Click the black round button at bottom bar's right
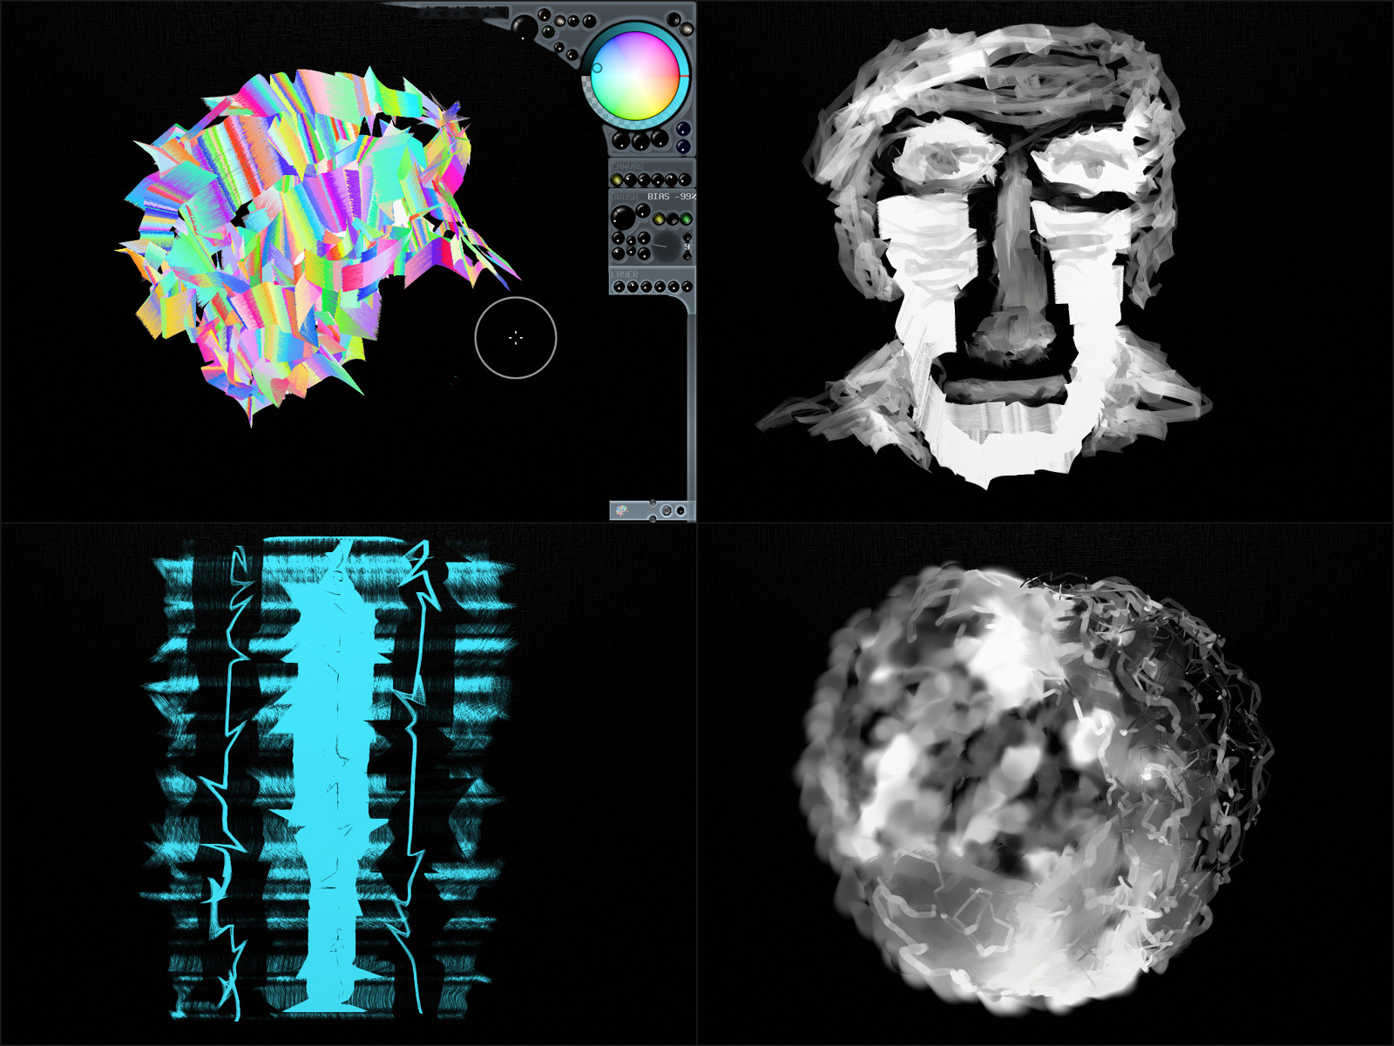This screenshot has width=1394, height=1046. click(x=680, y=510)
